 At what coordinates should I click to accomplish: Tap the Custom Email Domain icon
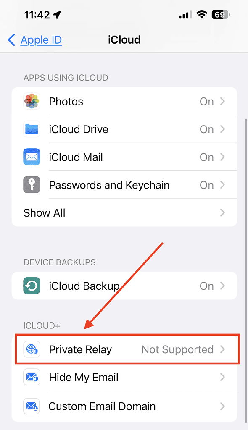(32, 406)
